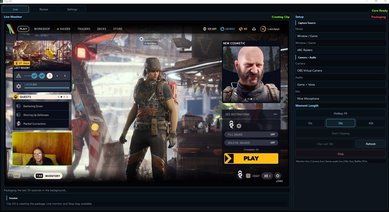Screen dimensions: 389x212
Task: Click the Clip Last 30s button
Action: click(325, 144)
